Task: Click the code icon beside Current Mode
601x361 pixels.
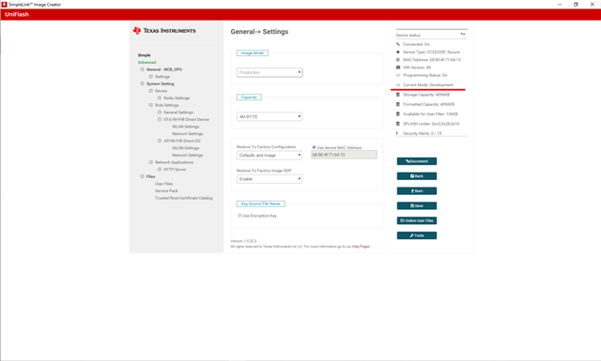Action: (398, 85)
